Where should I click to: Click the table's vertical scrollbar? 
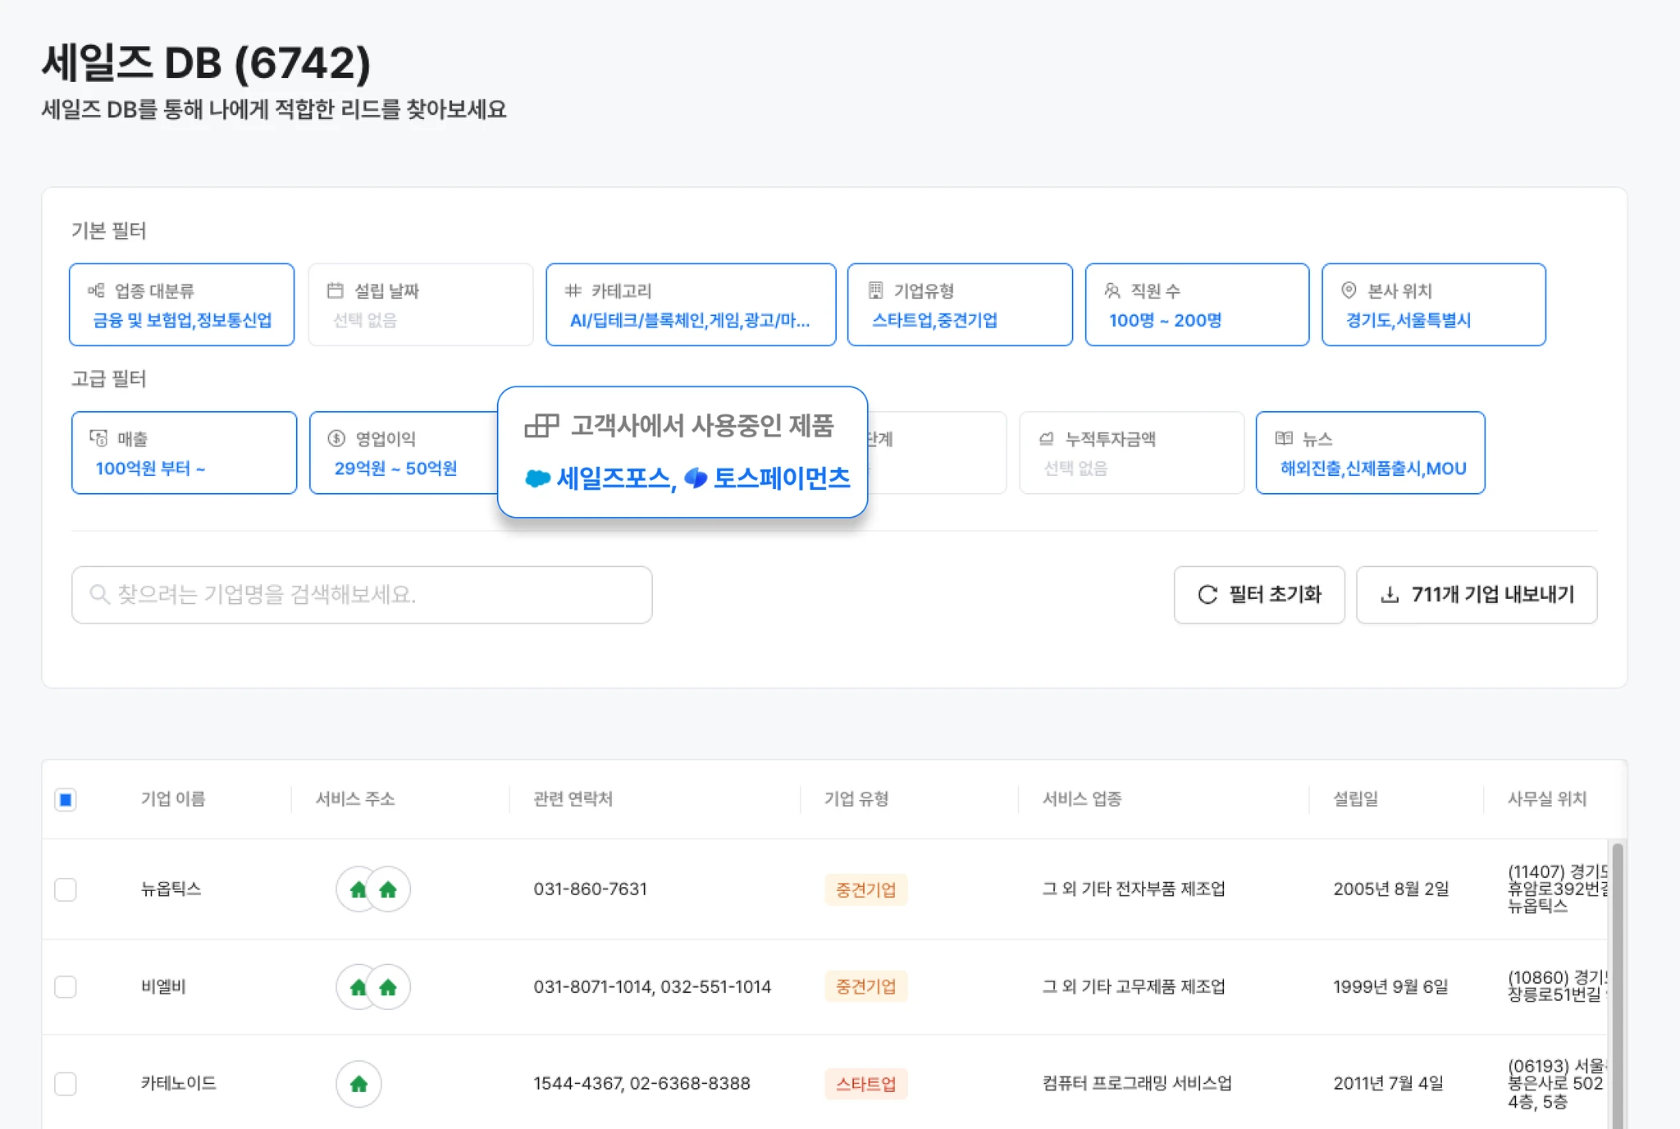pyautogui.click(x=1617, y=985)
